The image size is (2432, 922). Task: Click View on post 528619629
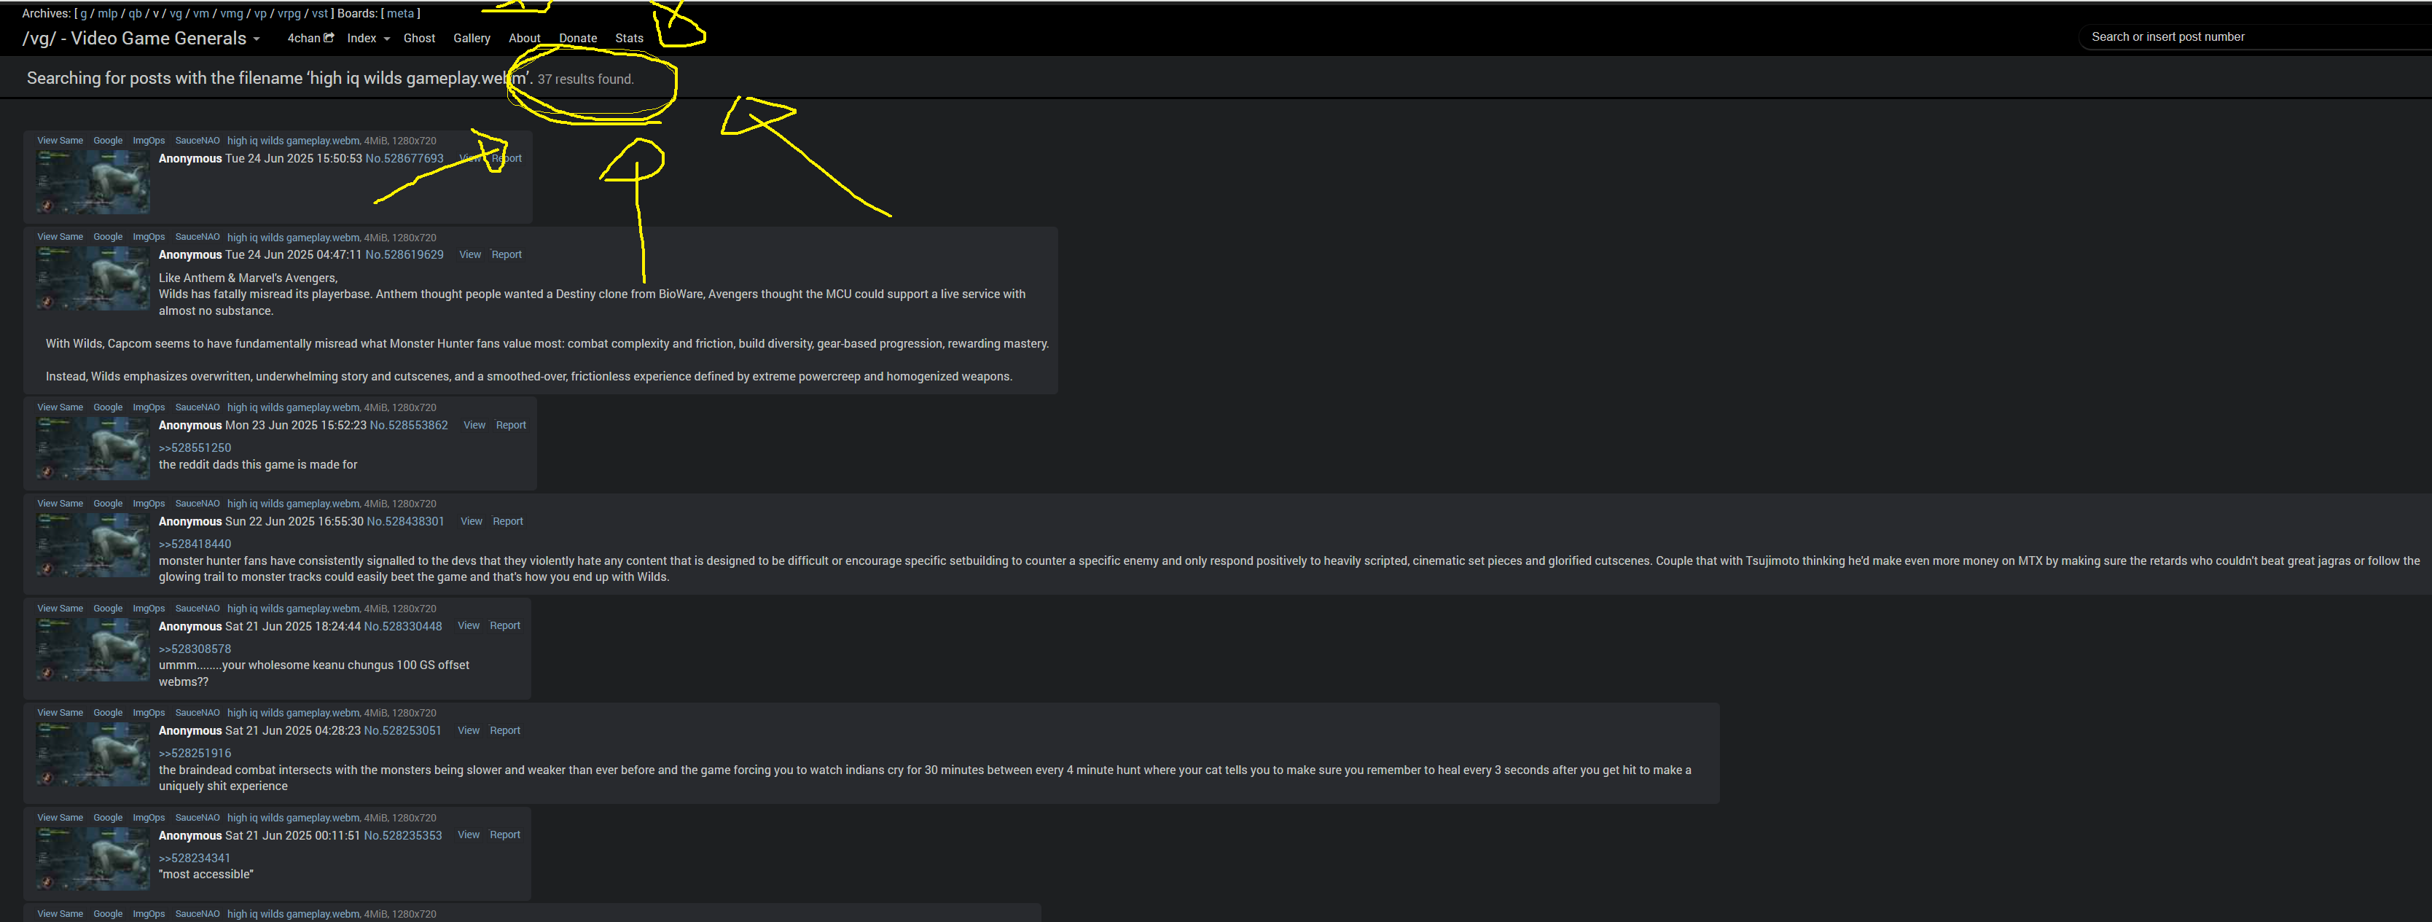(x=470, y=255)
